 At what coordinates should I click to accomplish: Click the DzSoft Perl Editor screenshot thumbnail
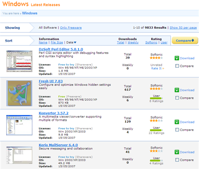[x=19, y=61]
